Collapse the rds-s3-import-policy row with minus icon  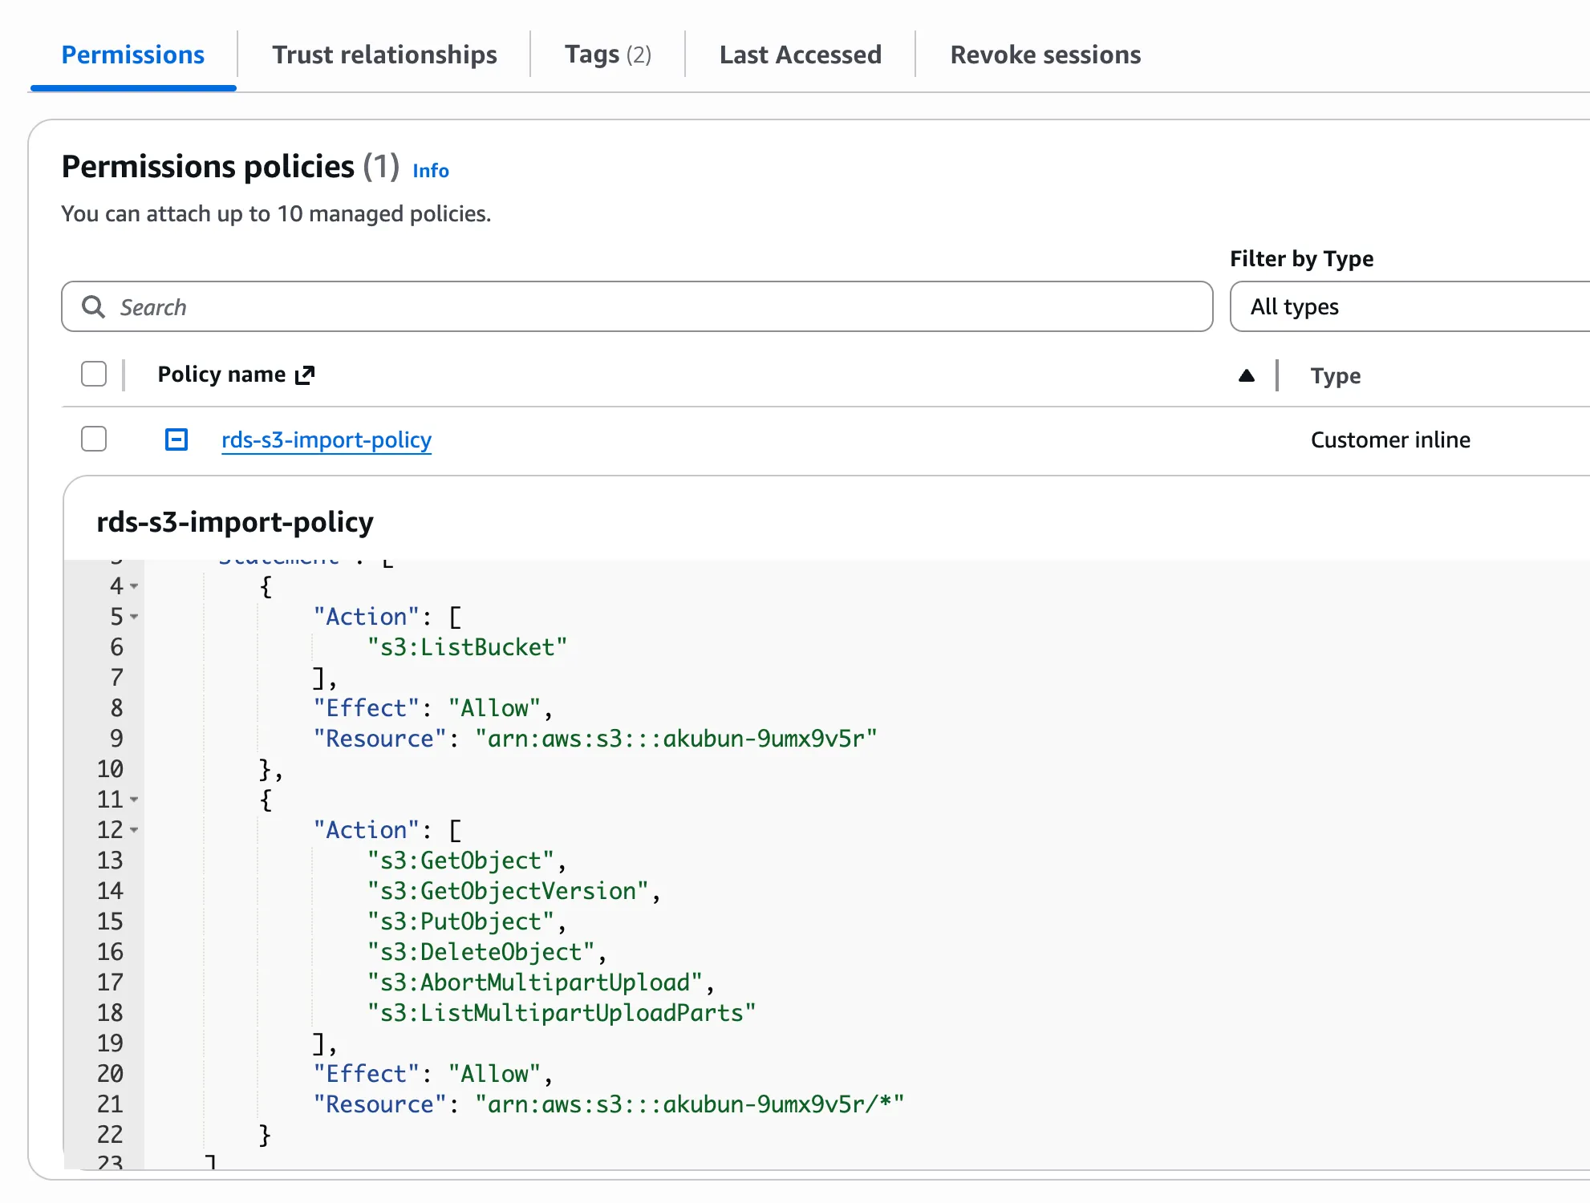[176, 439]
